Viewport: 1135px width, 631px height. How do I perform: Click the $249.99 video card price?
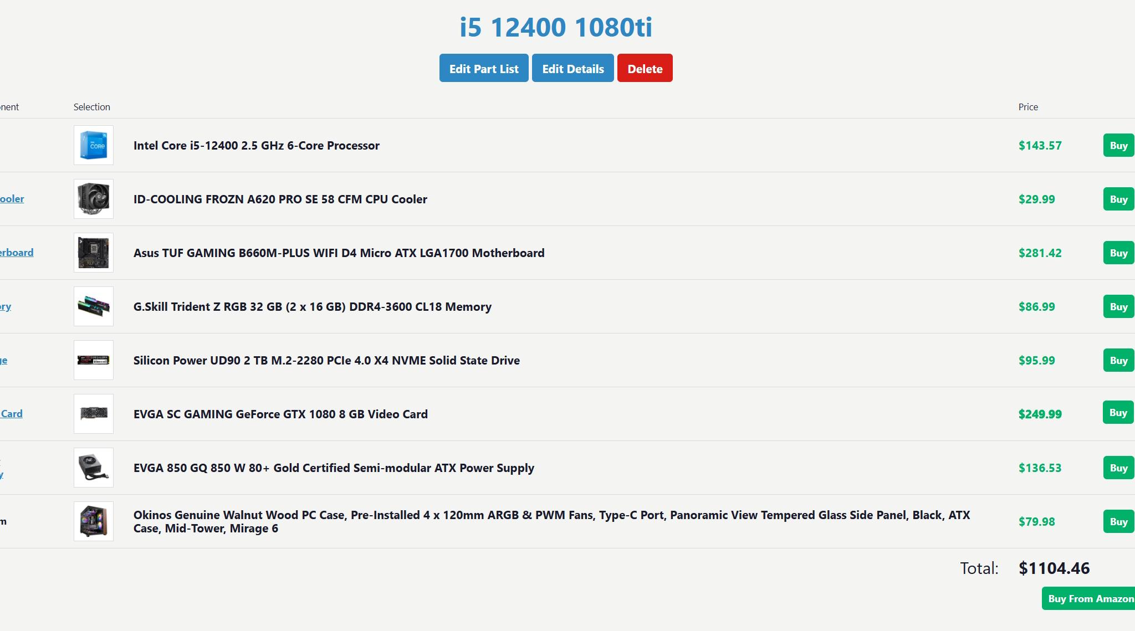pos(1040,414)
